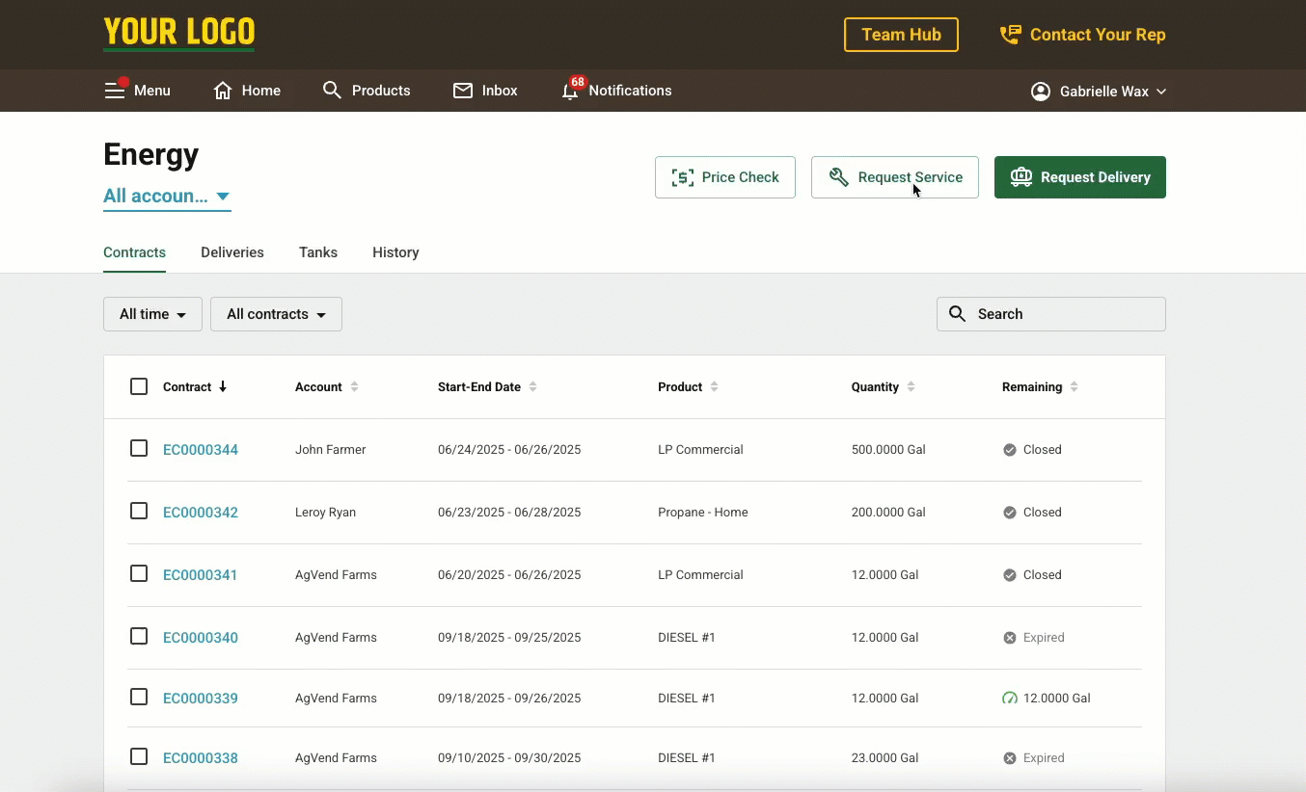This screenshot has width=1306, height=792.
Task: Click the user avatar icon beside Gabrielle Wax
Action: click(x=1041, y=92)
